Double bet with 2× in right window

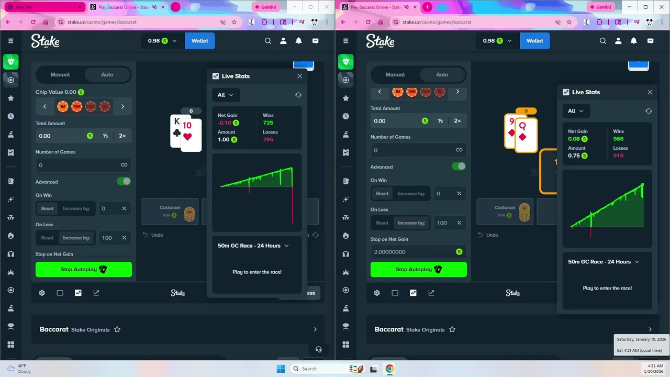click(x=457, y=120)
